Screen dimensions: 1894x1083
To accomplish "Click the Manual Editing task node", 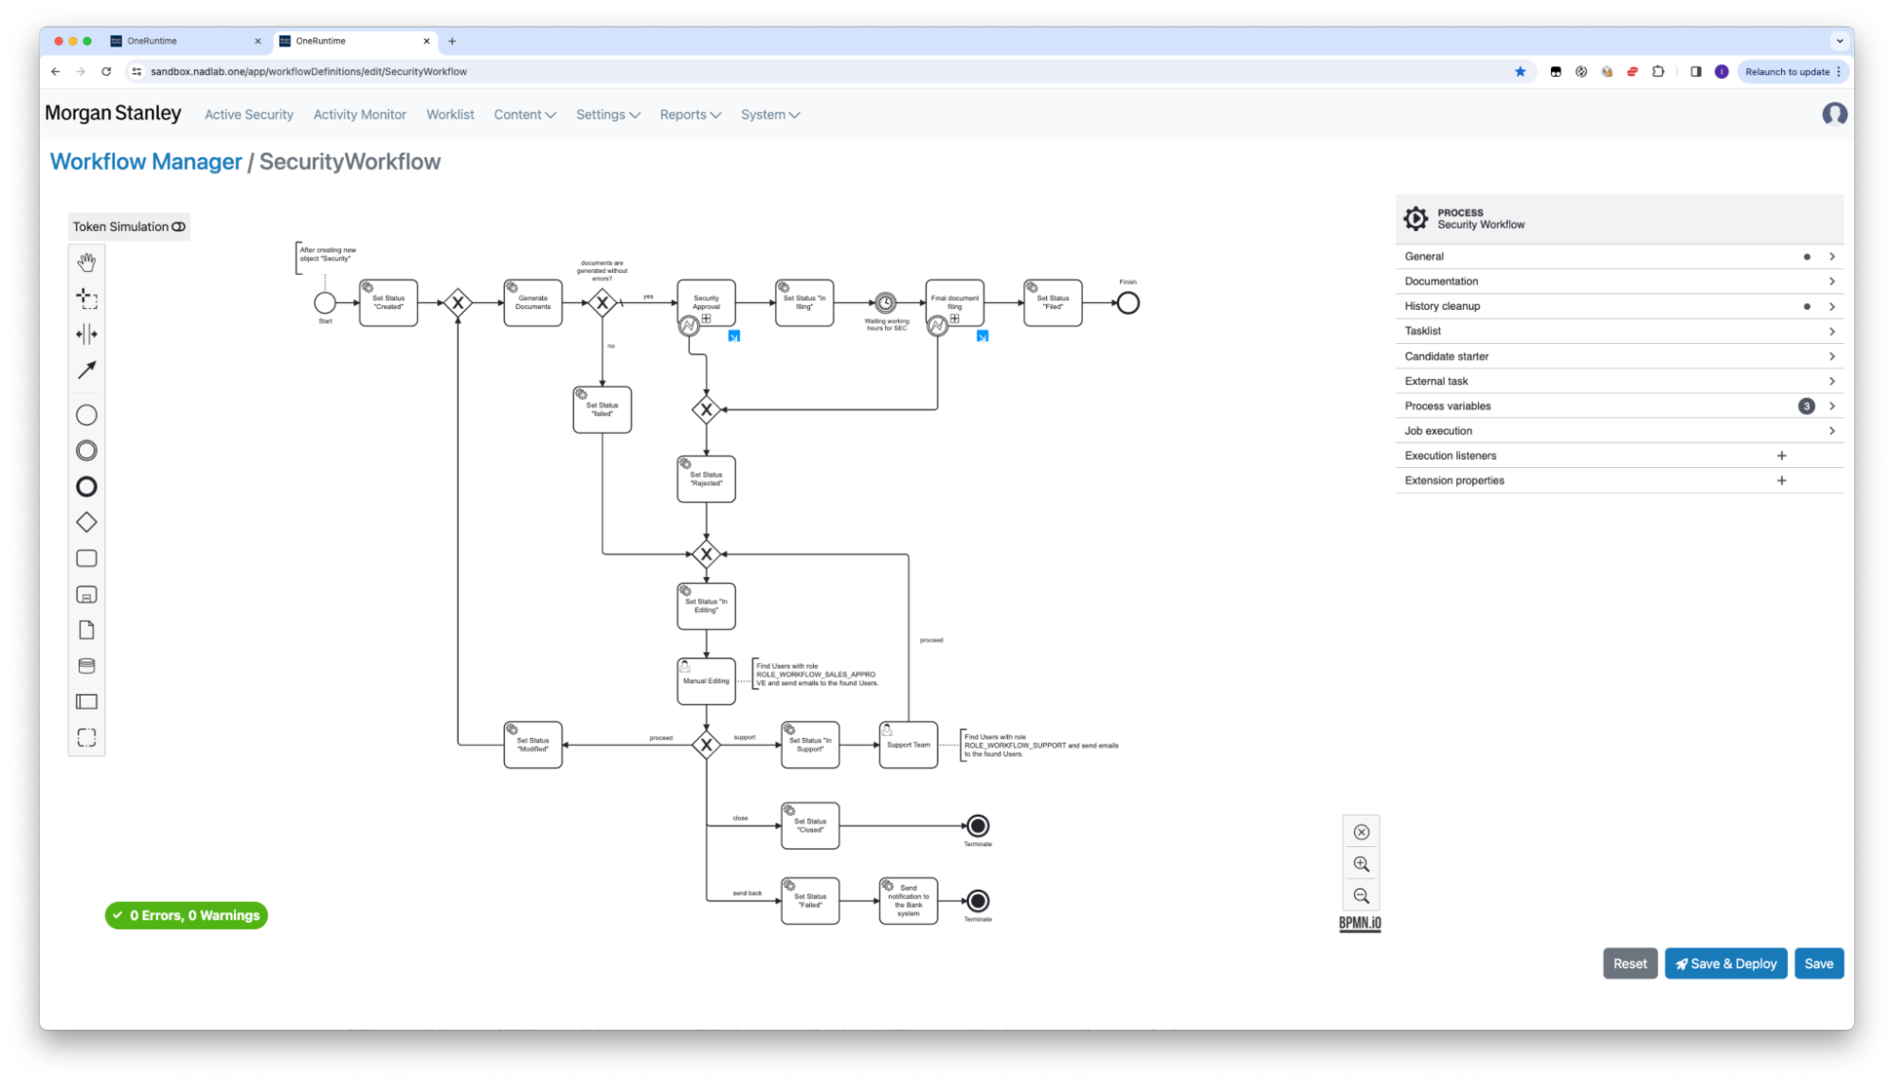I will pos(706,681).
